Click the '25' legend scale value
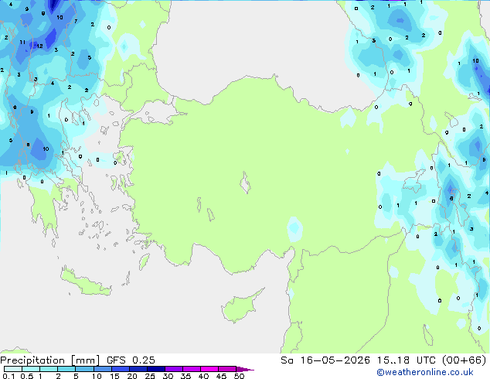The image size is (490, 379). pyautogui.click(x=150, y=376)
